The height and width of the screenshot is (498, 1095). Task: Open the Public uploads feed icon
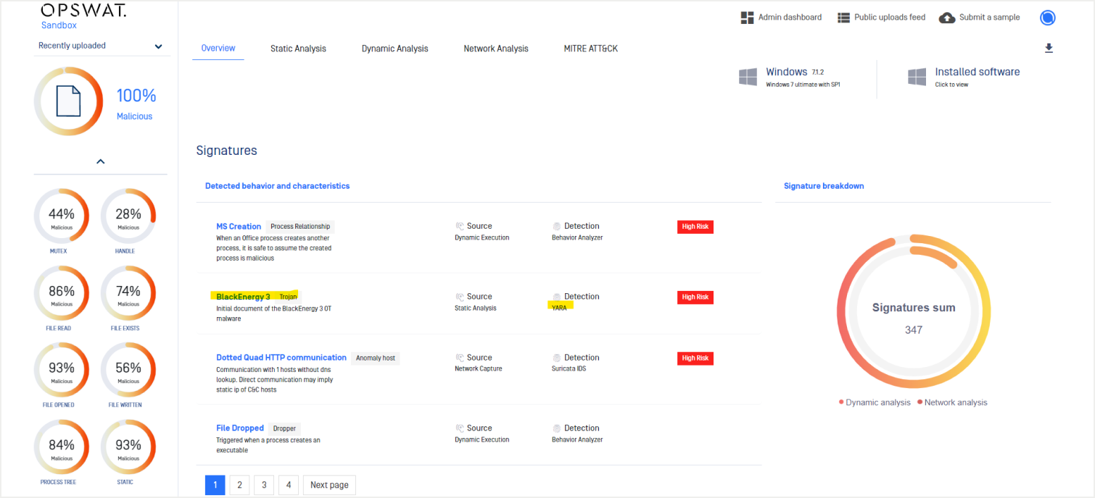pyautogui.click(x=843, y=17)
